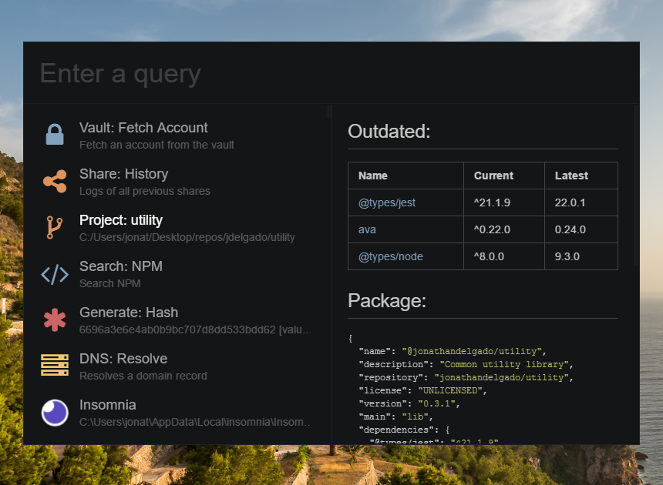The width and height of the screenshot is (663, 485).
Task: Select "Vault: Fetch Account" result
Action: tap(177, 135)
